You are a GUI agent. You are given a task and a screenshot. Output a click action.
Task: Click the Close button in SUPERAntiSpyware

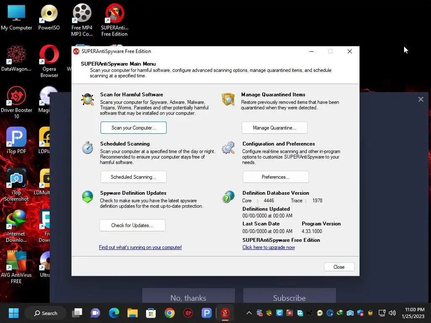click(x=339, y=267)
